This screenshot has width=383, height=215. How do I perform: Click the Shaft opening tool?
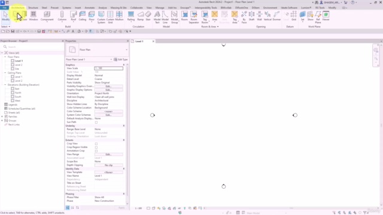(251, 16)
